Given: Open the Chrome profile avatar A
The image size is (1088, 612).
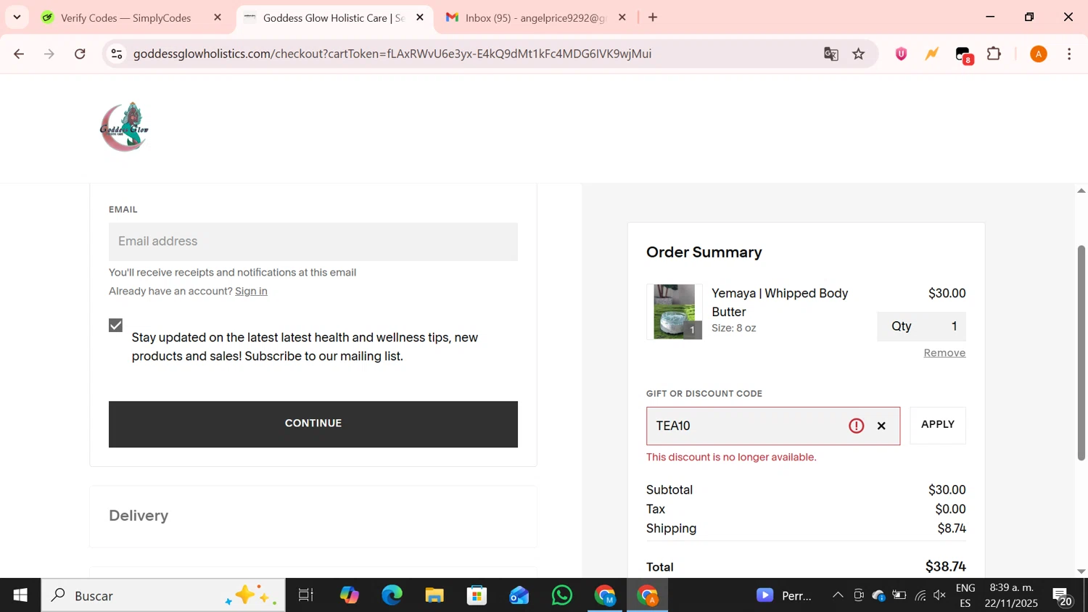Looking at the screenshot, I should 1039,54.
